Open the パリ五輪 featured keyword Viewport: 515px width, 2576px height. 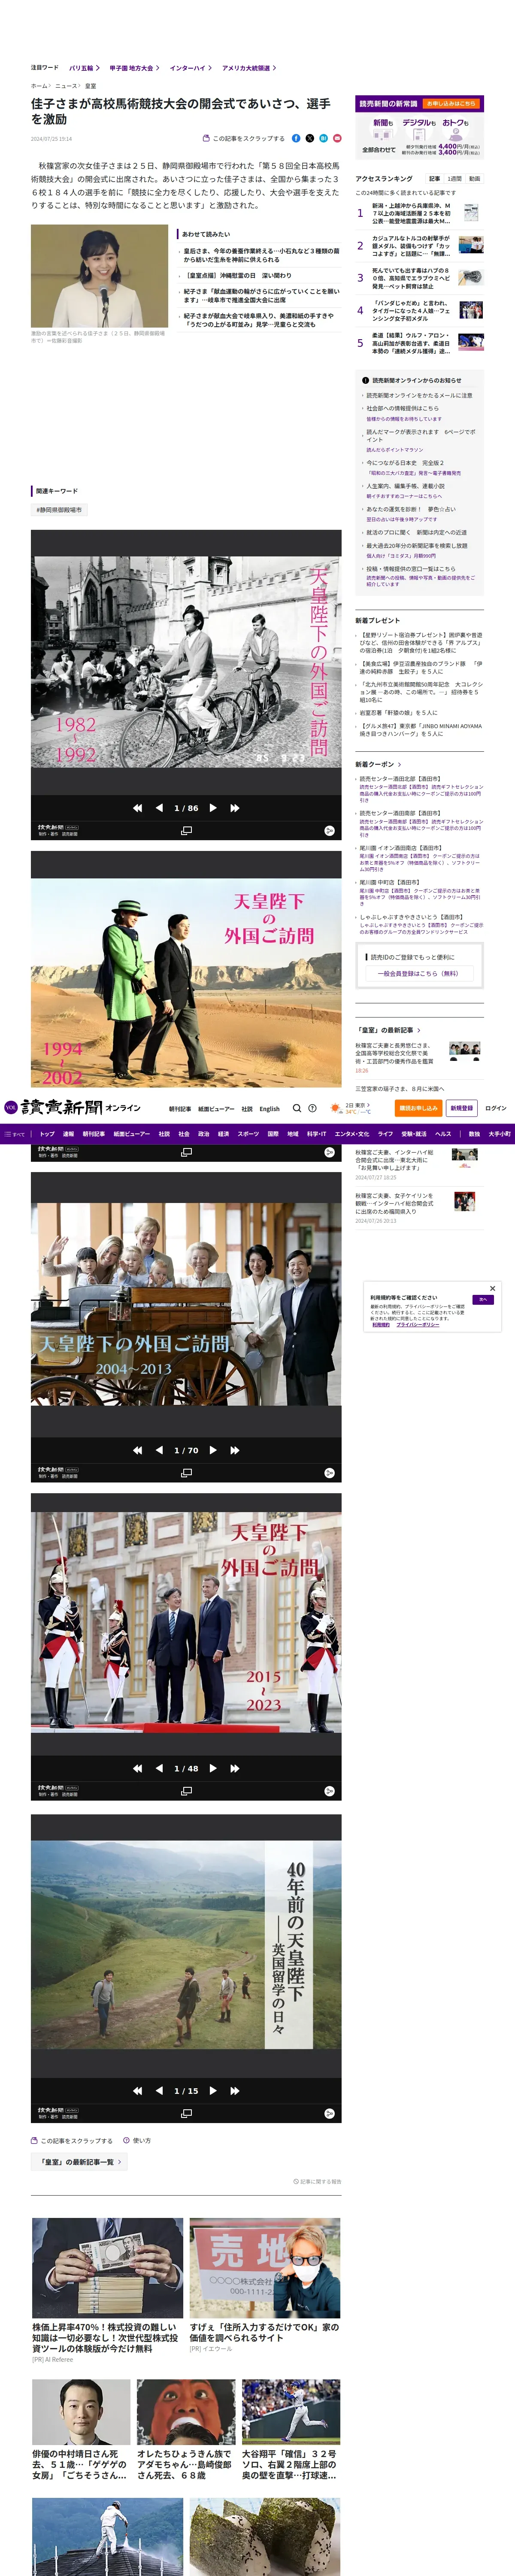click(84, 68)
